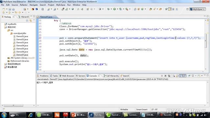This screenshot has height=118, width=210.
Task: Maximize the editor area icon
Action: pyautogui.click(x=207, y=16)
